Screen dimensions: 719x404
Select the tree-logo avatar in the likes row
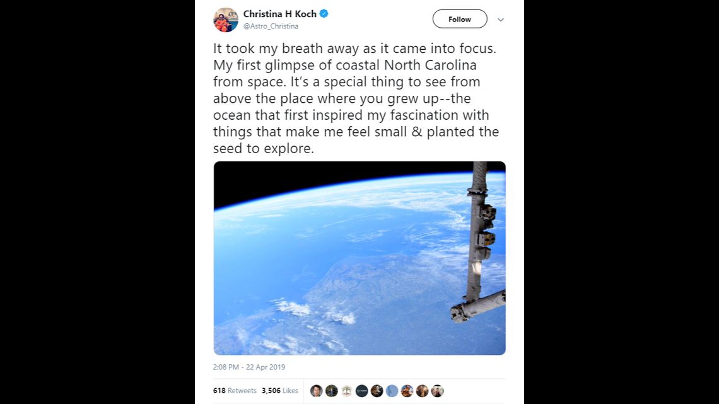[346, 391]
